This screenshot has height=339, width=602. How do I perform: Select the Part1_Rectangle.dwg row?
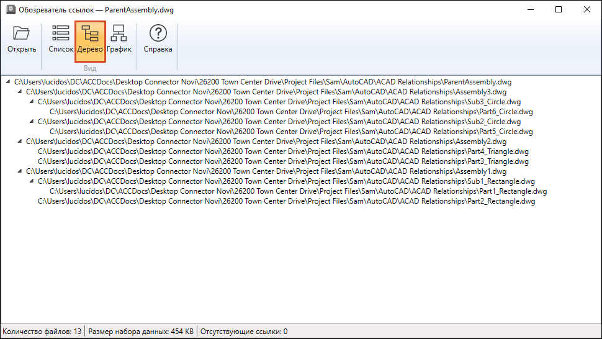coord(299,191)
